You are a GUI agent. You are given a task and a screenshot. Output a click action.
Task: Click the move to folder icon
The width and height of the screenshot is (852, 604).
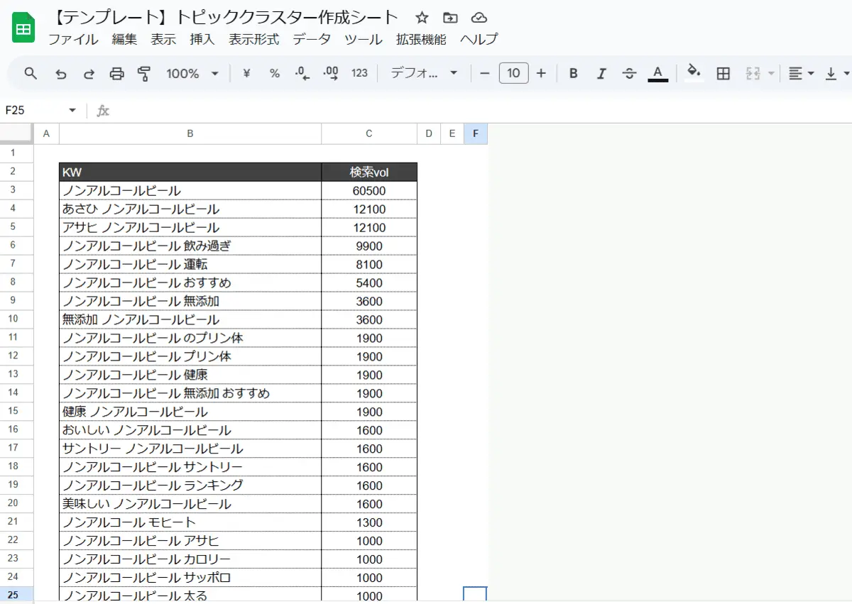click(x=450, y=18)
